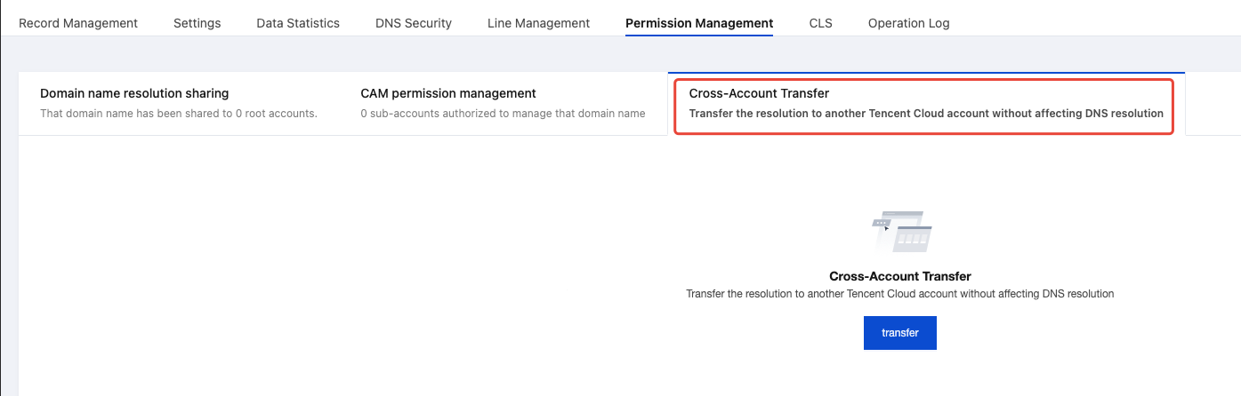The height and width of the screenshot is (396, 1241).
Task: Go to the DNS Security tab
Action: [414, 23]
